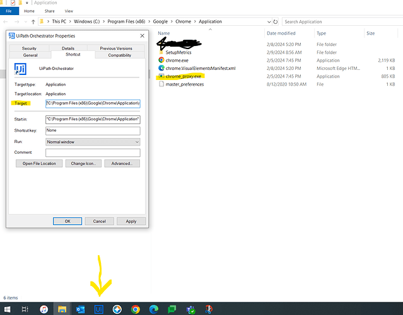Viewport: 403px width, 315px height.
Task: Click the Comment text field
Action: click(93, 152)
